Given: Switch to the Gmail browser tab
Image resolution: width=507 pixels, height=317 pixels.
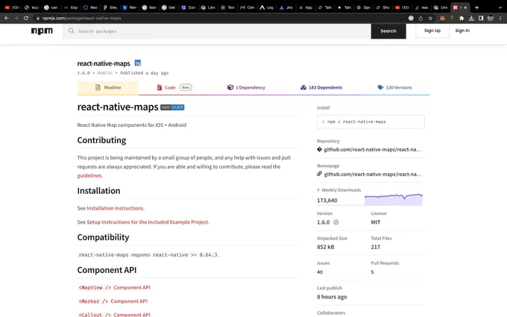Looking at the screenshot, I should pyautogui.click(x=247, y=7).
